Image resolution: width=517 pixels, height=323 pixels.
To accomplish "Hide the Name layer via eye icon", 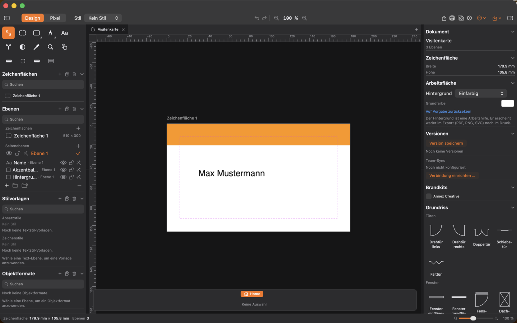I will [63, 163].
